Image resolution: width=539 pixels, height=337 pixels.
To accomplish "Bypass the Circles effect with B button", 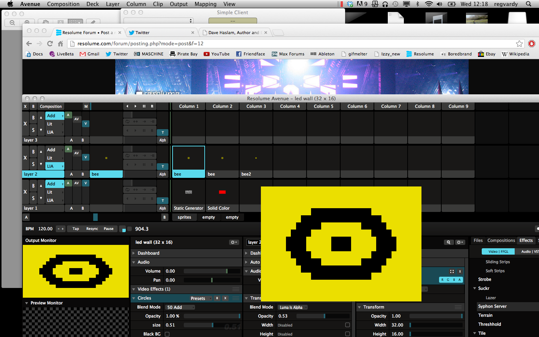I will click(217, 298).
